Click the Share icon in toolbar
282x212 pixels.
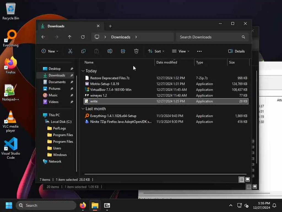(x=123, y=51)
